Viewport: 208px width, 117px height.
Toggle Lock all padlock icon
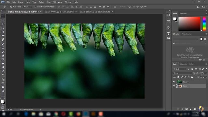[x=192, y=77]
